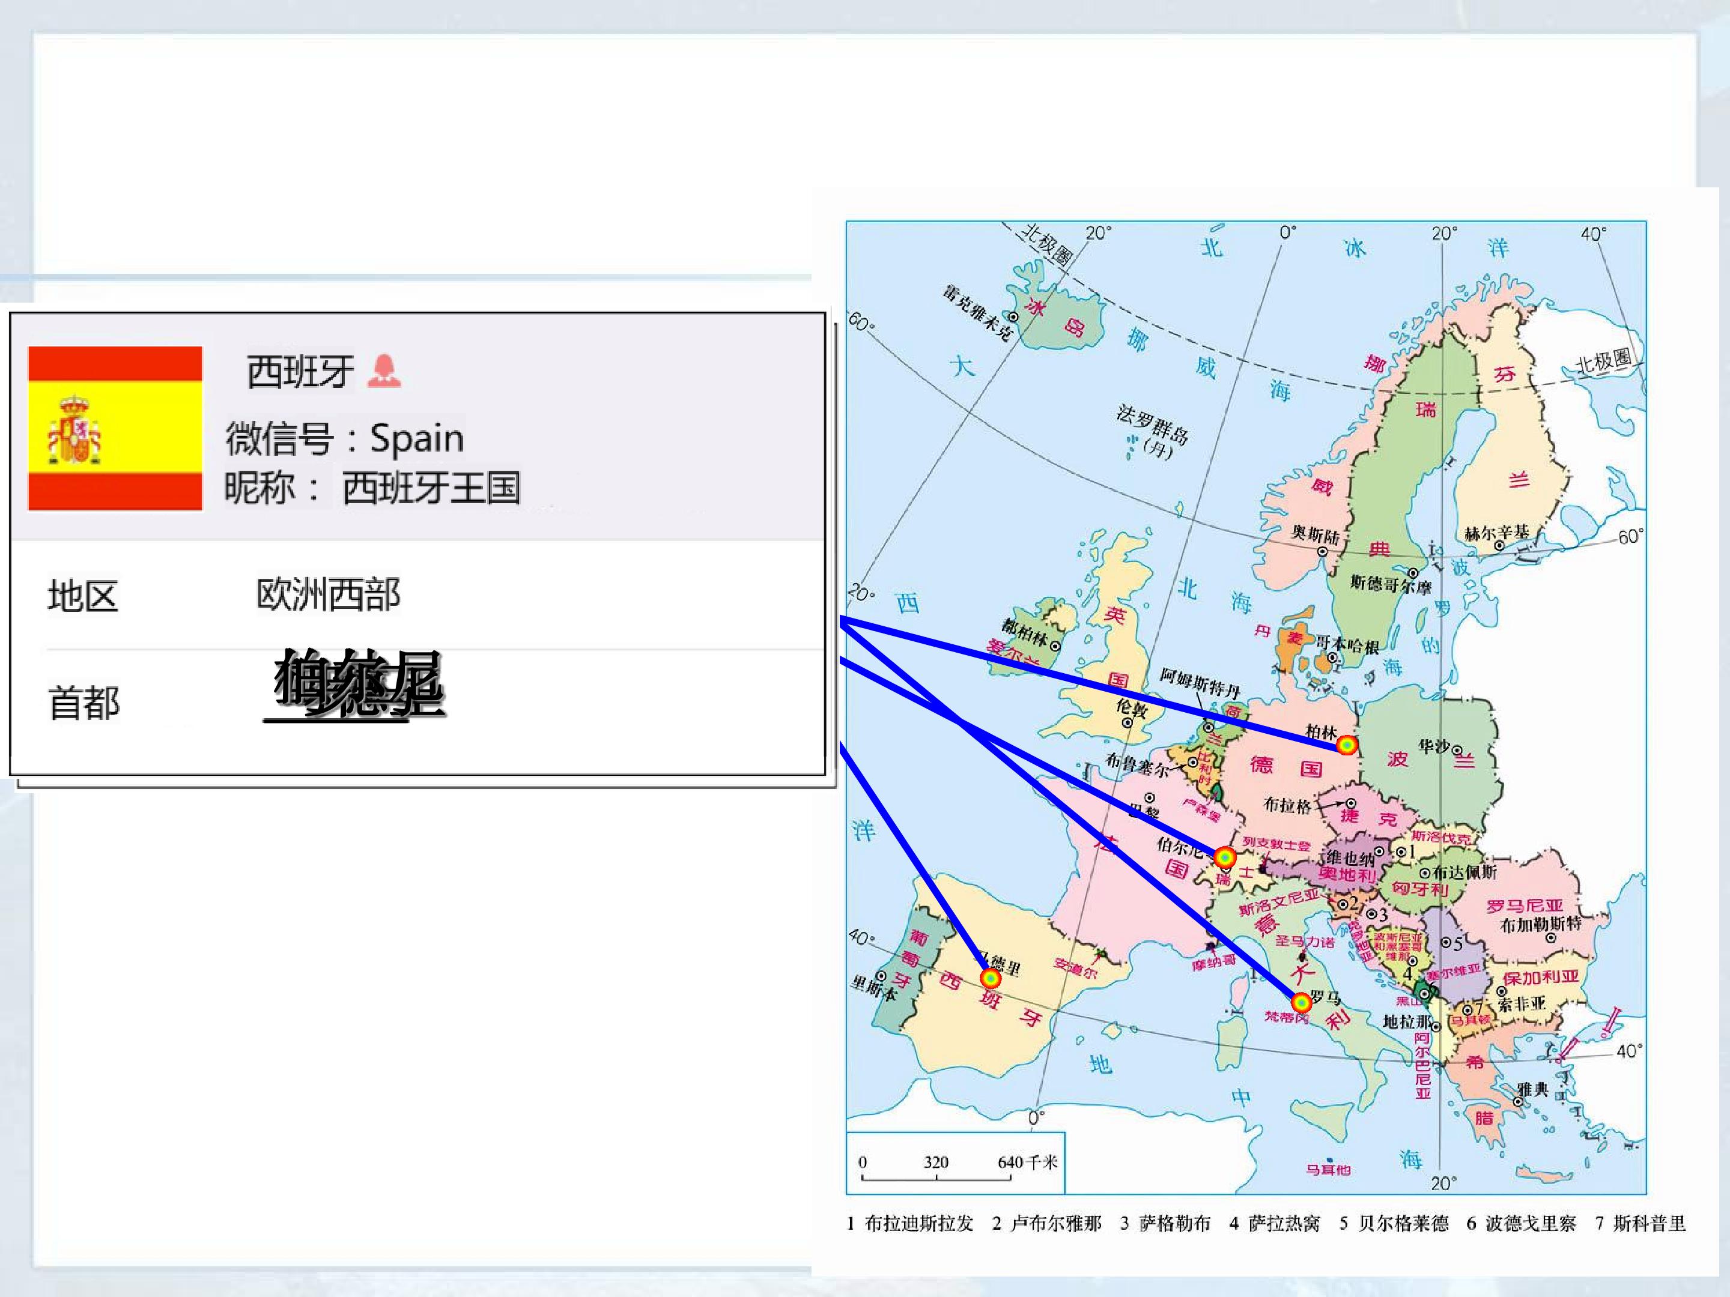Click the pink person icon beside 西班牙

tap(384, 370)
